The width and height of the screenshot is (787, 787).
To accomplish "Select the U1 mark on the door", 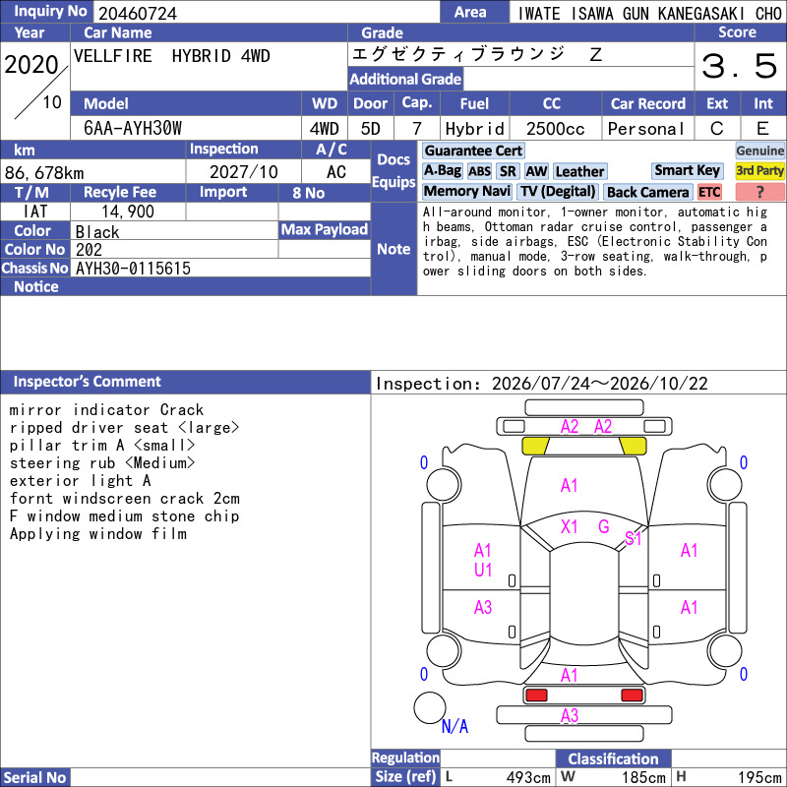I will pos(483,571).
